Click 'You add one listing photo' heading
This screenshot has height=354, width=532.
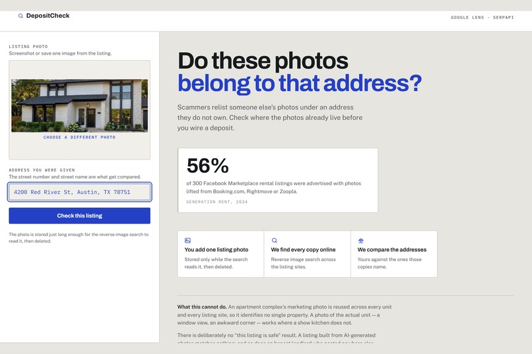click(216, 250)
